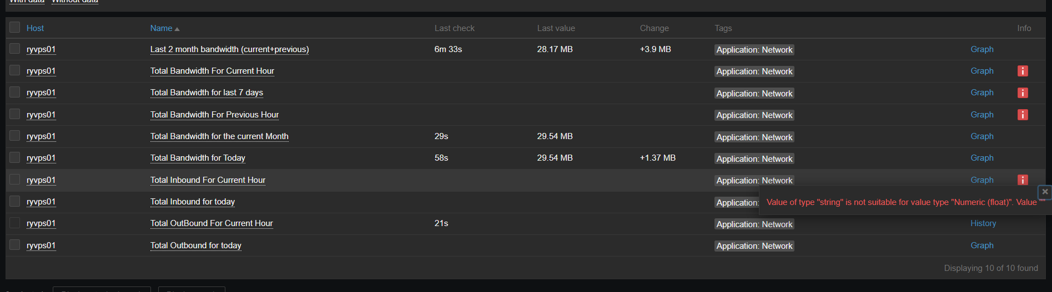Close the error message tooltip

coord(1045,192)
